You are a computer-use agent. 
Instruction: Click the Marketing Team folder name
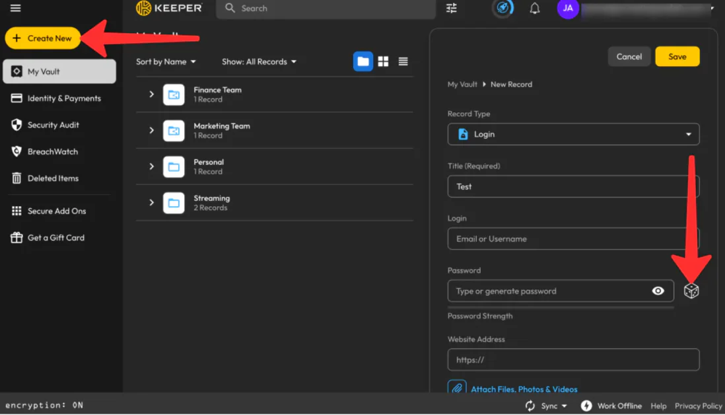221,126
